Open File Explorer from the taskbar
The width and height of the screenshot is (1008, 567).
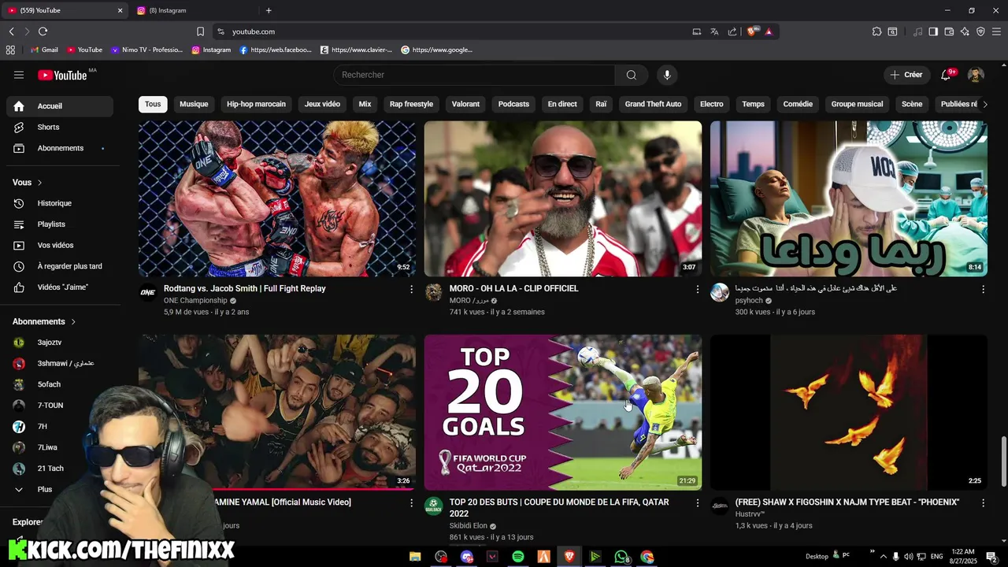click(x=415, y=557)
